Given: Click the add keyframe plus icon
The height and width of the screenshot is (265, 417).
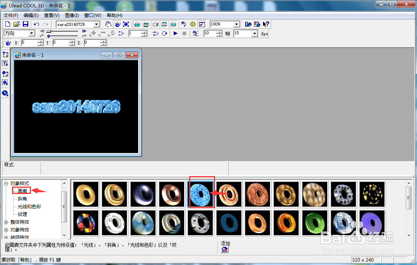Looking at the screenshot, I should [93, 33].
